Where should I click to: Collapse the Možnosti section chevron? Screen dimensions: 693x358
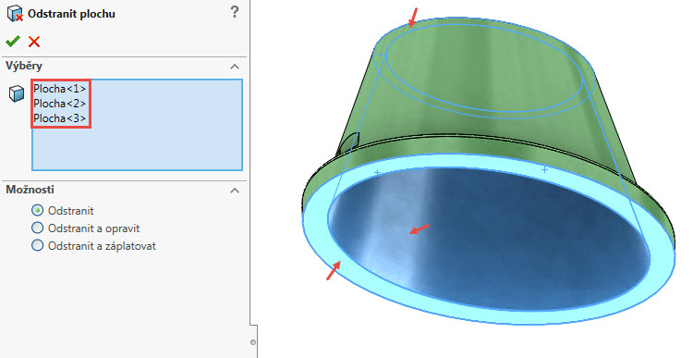(x=235, y=191)
